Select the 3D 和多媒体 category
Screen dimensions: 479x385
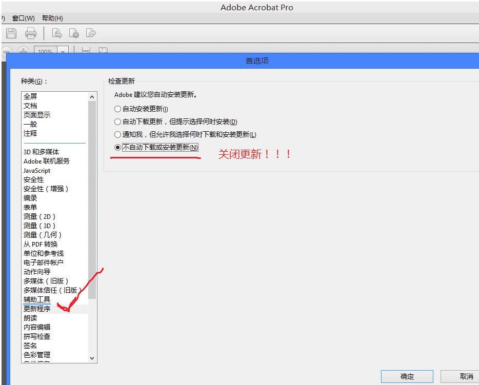click(41, 152)
